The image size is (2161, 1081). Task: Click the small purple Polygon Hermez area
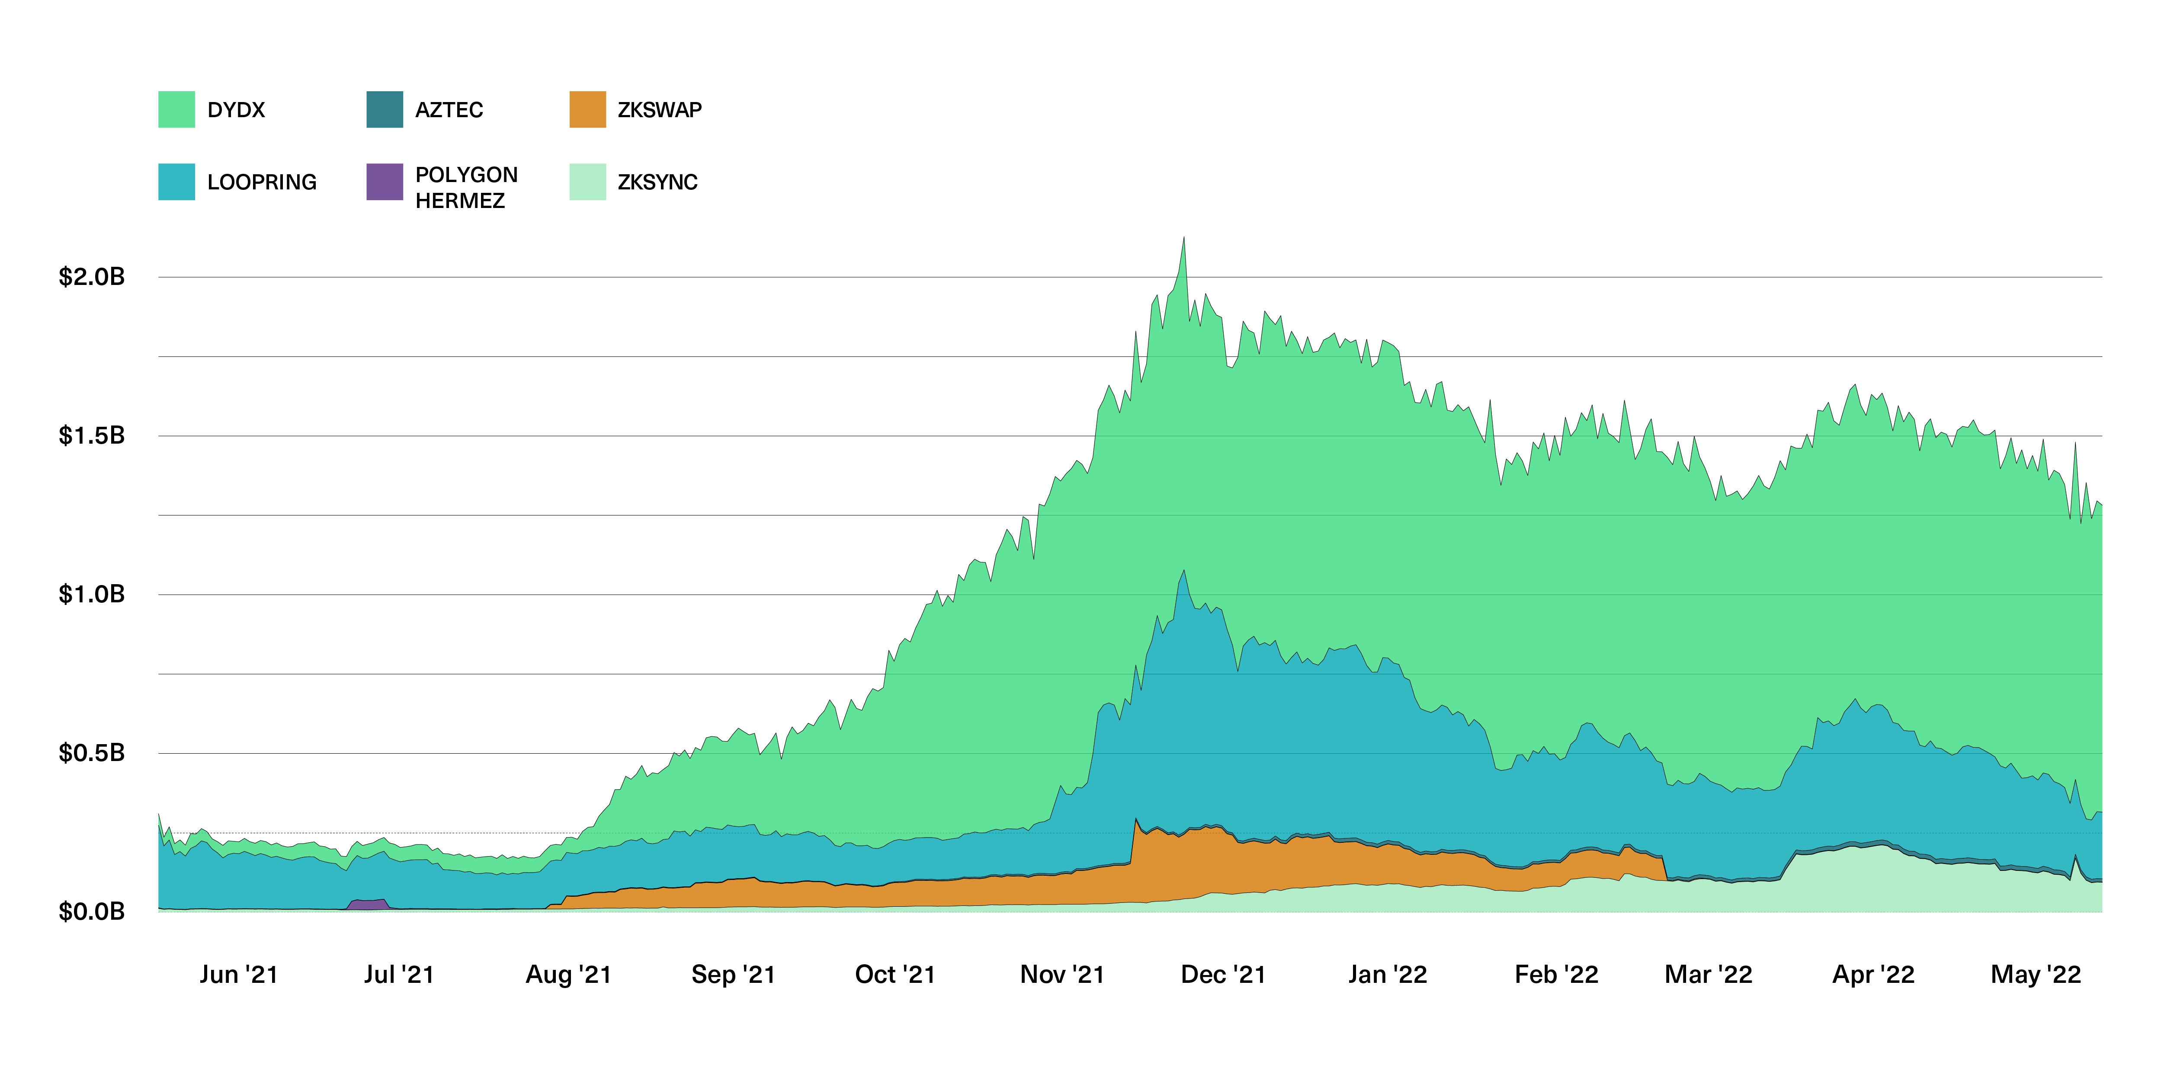tap(367, 904)
